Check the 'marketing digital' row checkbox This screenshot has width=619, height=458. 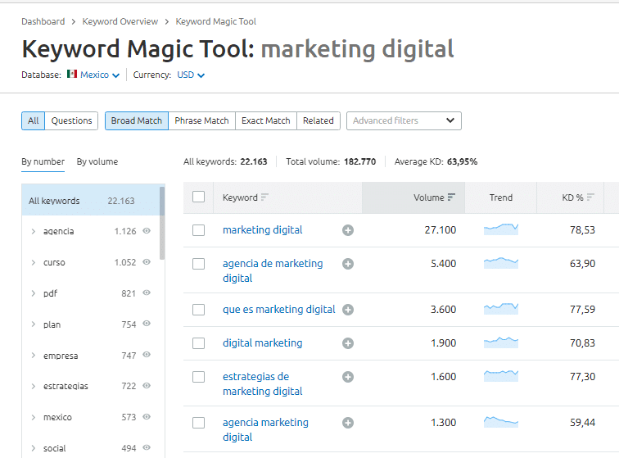(198, 230)
